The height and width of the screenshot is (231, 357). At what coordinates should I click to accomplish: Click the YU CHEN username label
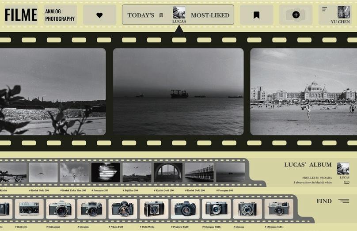340,22
